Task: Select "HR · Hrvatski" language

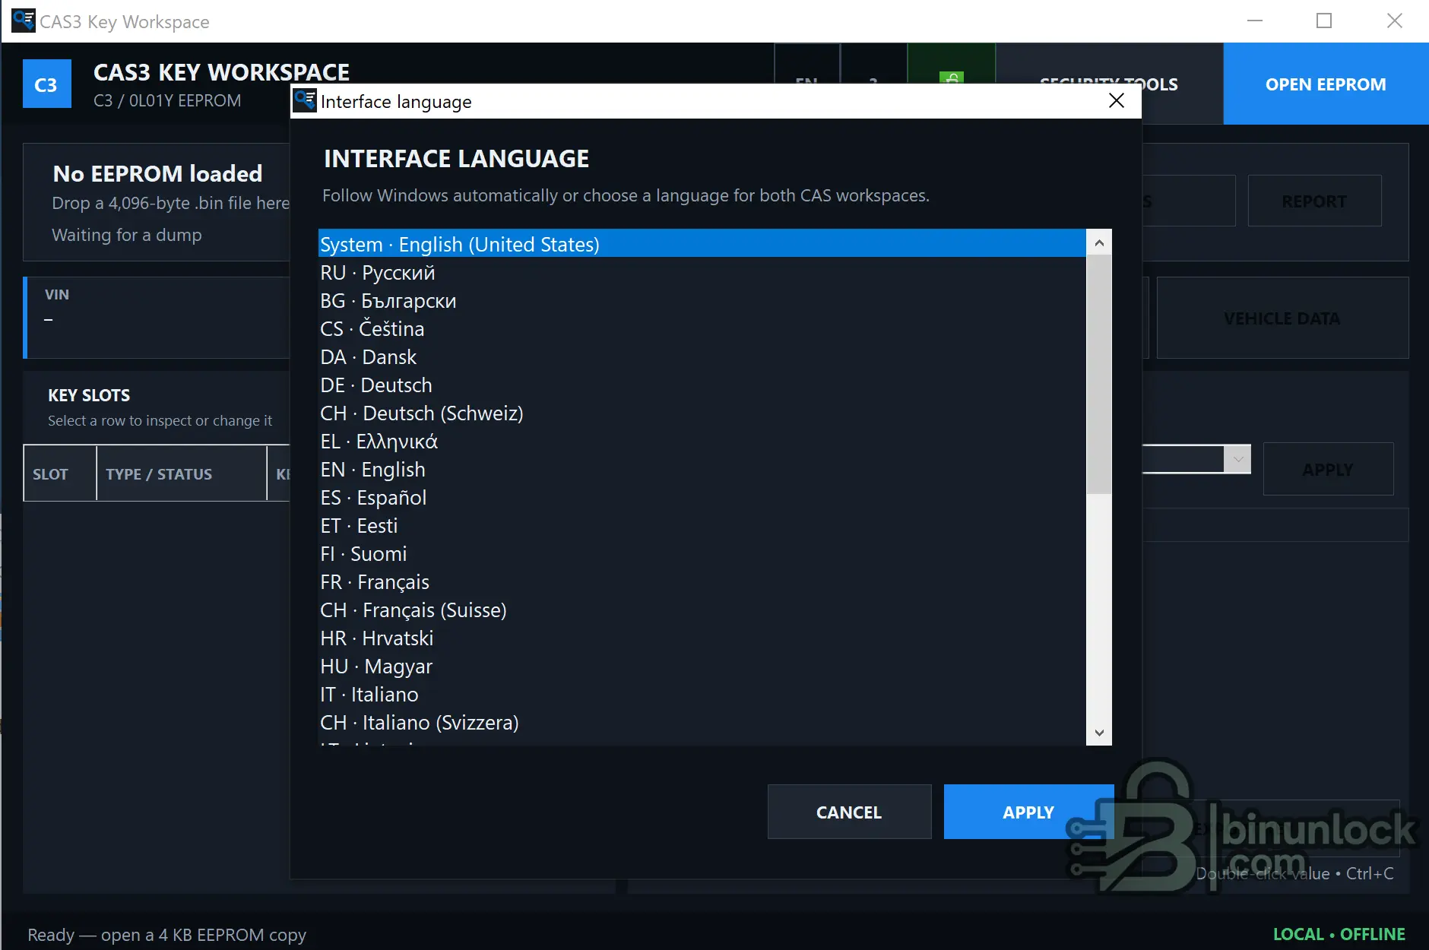Action: (702, 638)
